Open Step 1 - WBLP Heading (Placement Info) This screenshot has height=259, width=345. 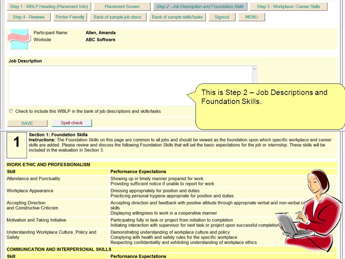tap(49, 6)
